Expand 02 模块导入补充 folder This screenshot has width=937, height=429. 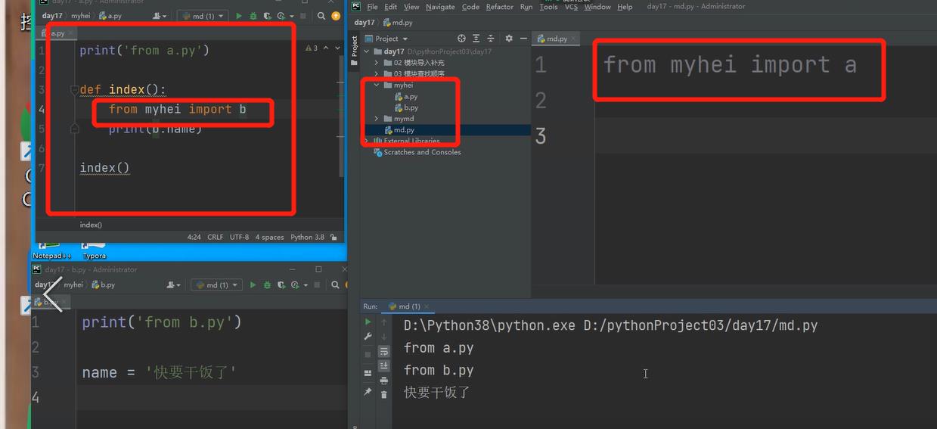point(377,63)
